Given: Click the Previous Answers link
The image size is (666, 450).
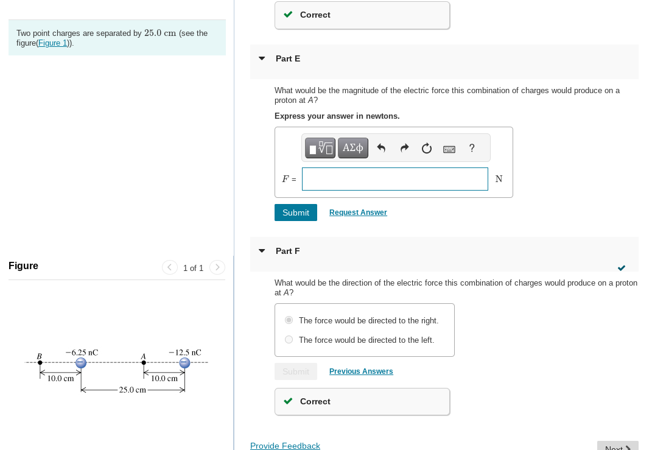Looking at the screenshot, I should (361, 371).
